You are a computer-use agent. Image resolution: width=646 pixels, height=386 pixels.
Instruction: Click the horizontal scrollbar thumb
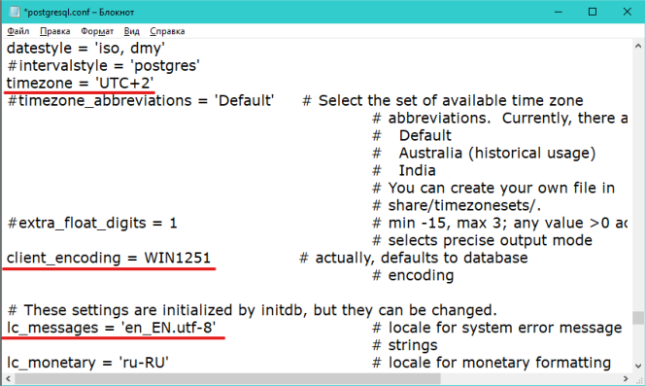click(227, 378)
